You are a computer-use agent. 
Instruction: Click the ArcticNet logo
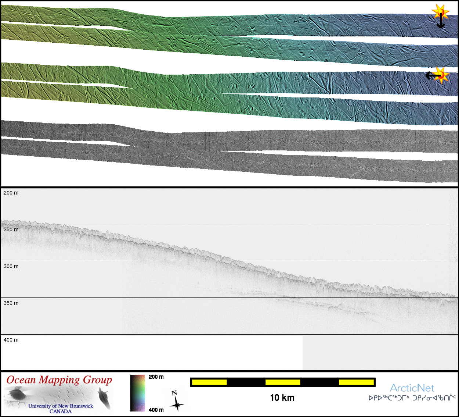tap(412, 388)
